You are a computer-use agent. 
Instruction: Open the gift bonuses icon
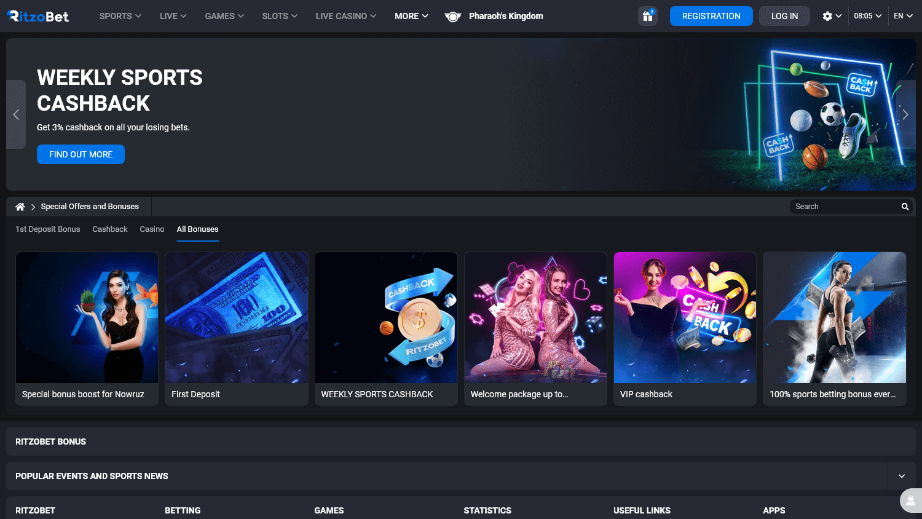[x=648, y=16]
